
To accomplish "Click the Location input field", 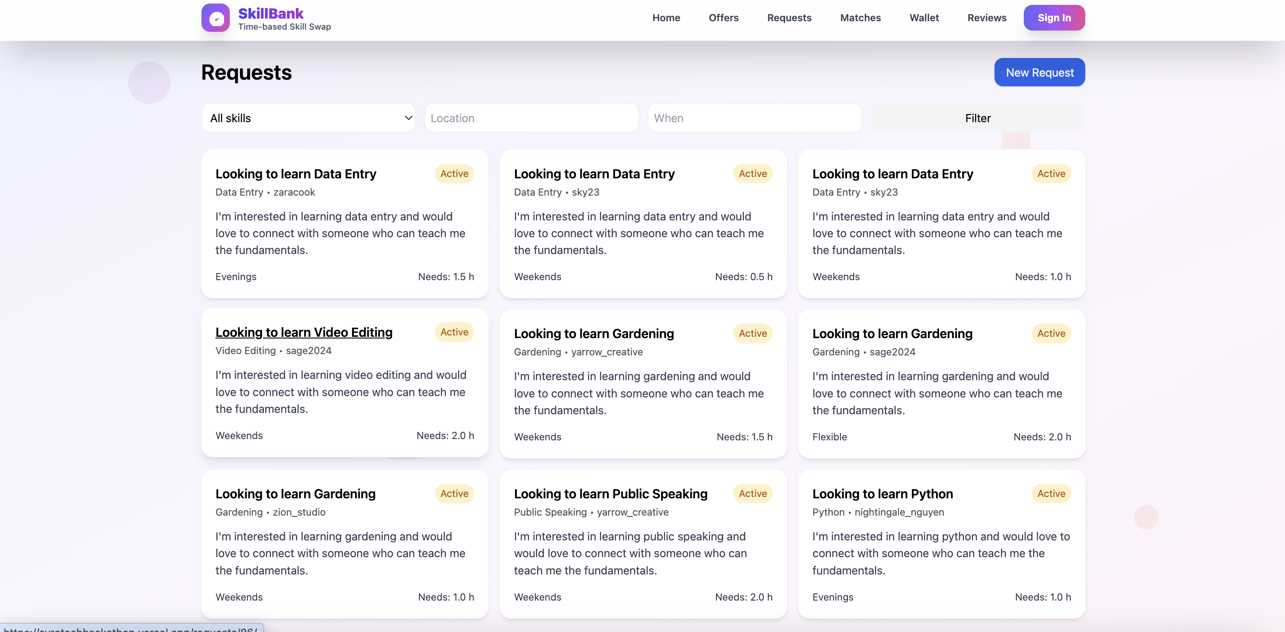I will point(531,118).
